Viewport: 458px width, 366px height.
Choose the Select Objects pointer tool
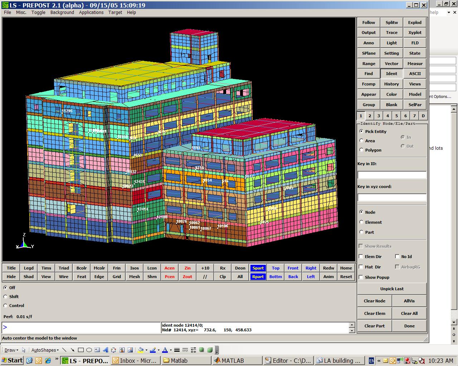pyautogui.click(x=24, y=350)
